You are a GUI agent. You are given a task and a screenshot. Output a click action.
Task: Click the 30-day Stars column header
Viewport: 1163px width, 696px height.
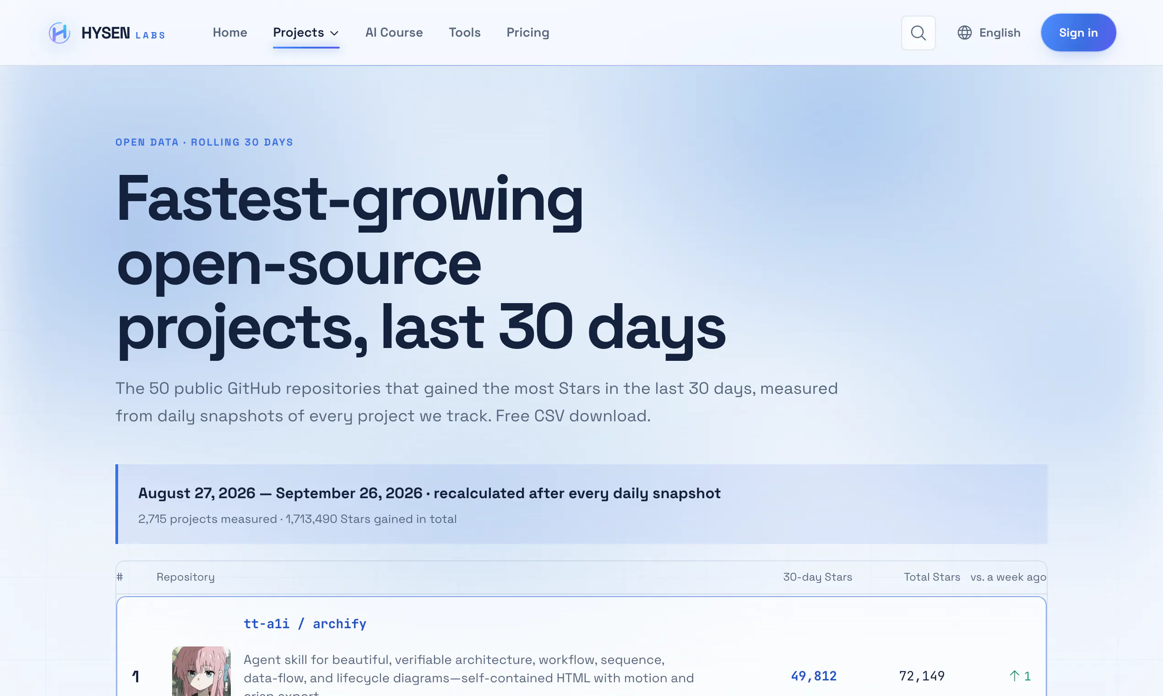point(817,577)
